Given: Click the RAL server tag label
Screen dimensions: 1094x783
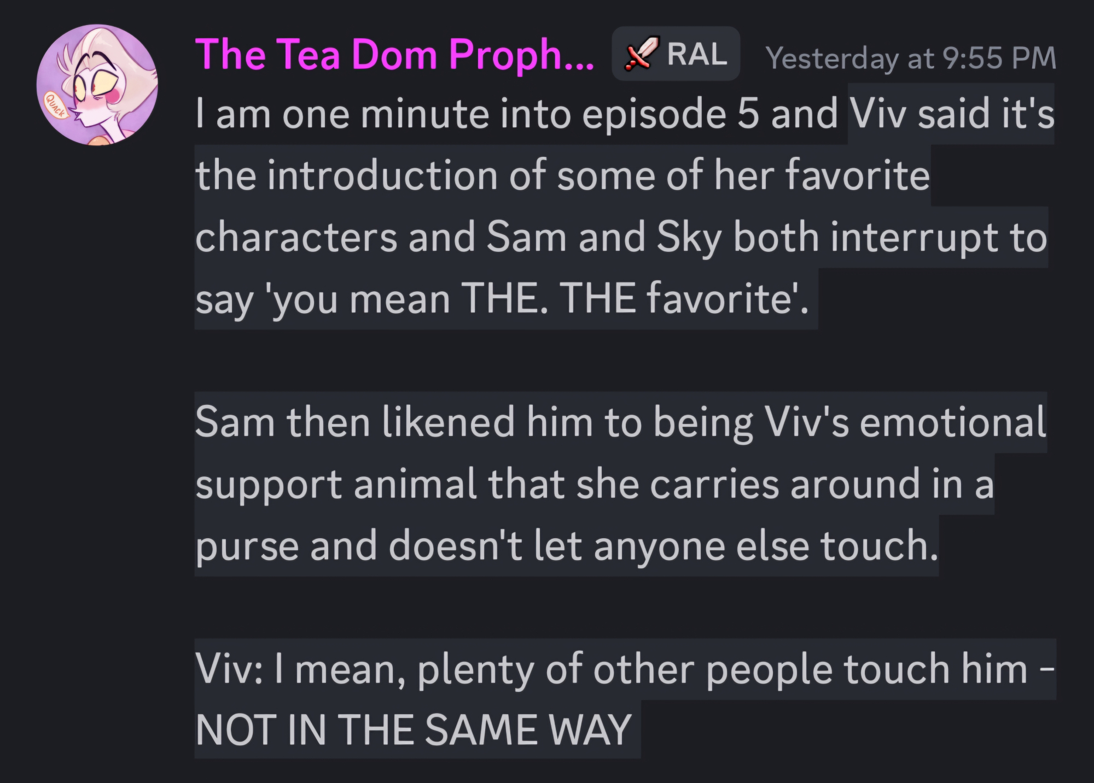Looking at the screenshot, I should (x=696, y=54).
